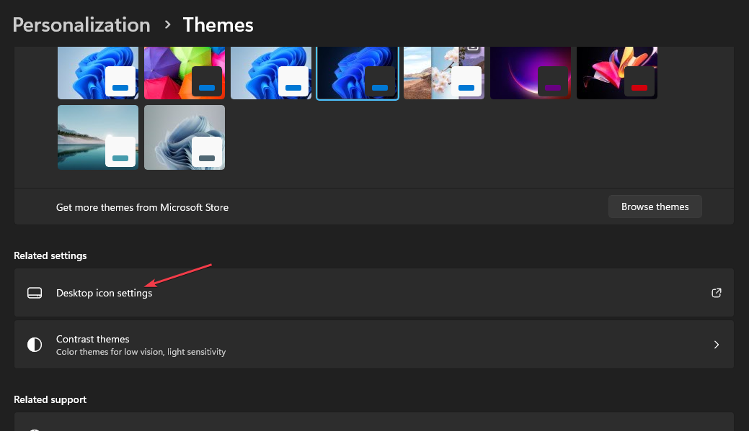Select the third light blue bloom theme

coord(271,73)
